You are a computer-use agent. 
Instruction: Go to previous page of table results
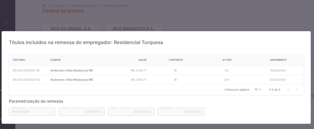point(288,89)
